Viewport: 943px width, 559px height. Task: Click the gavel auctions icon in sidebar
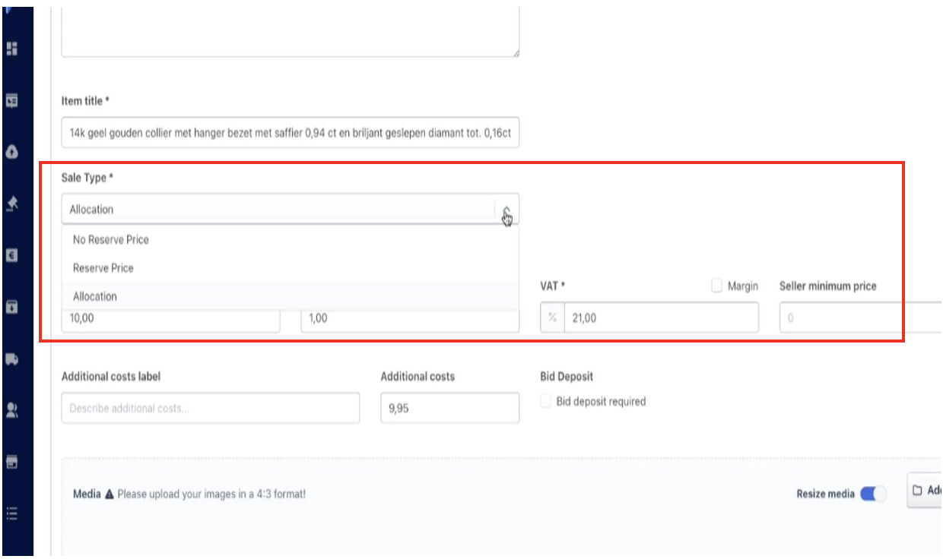click(11, 204)
